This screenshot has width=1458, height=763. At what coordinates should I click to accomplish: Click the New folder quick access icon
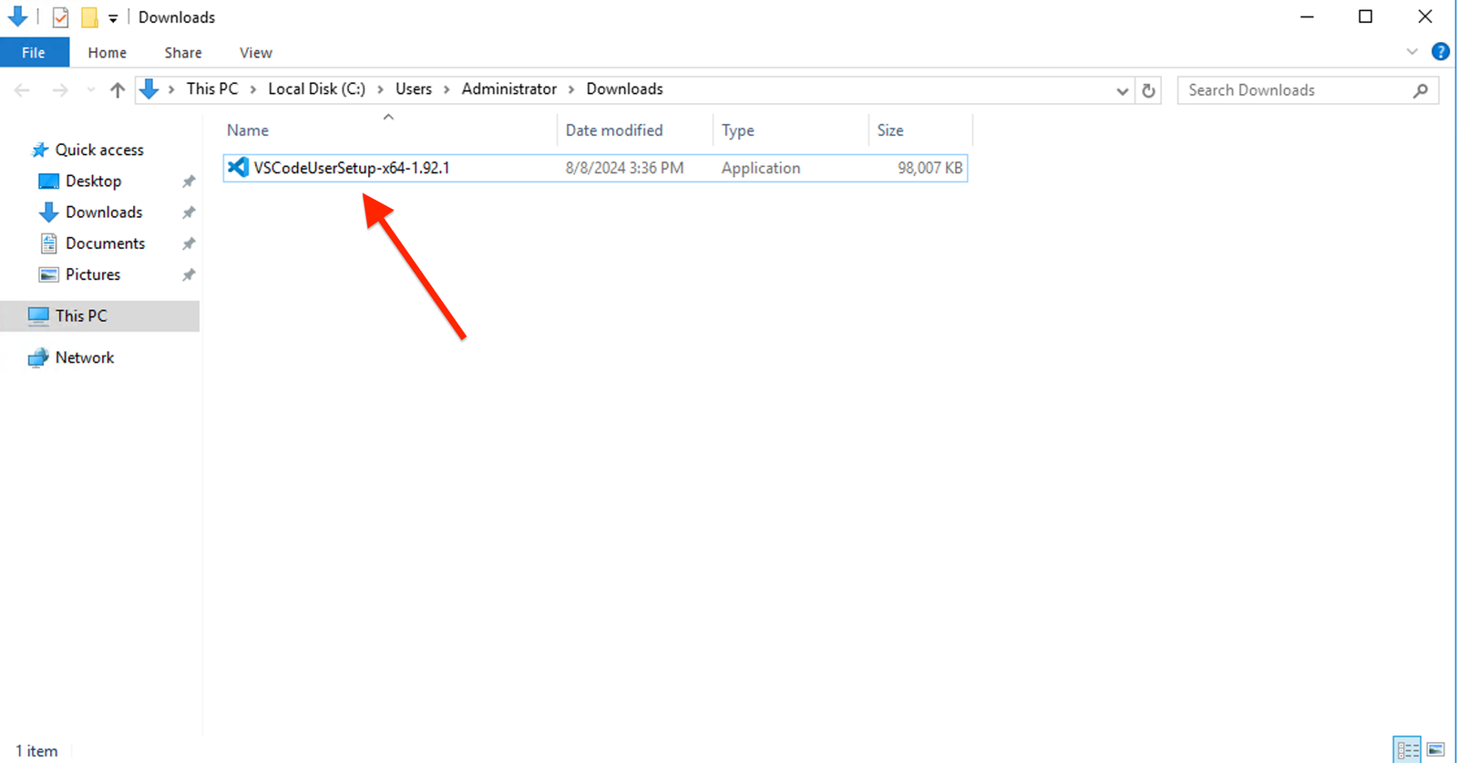89,17
